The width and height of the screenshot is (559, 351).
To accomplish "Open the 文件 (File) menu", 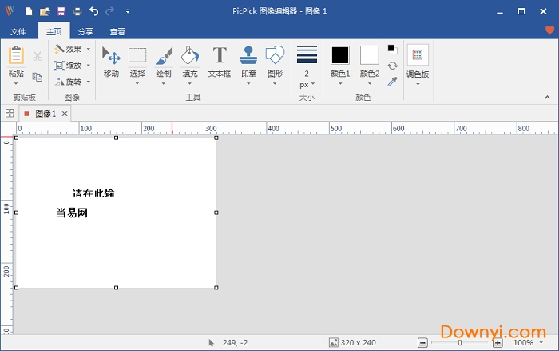I will click(x=18, y=31).
